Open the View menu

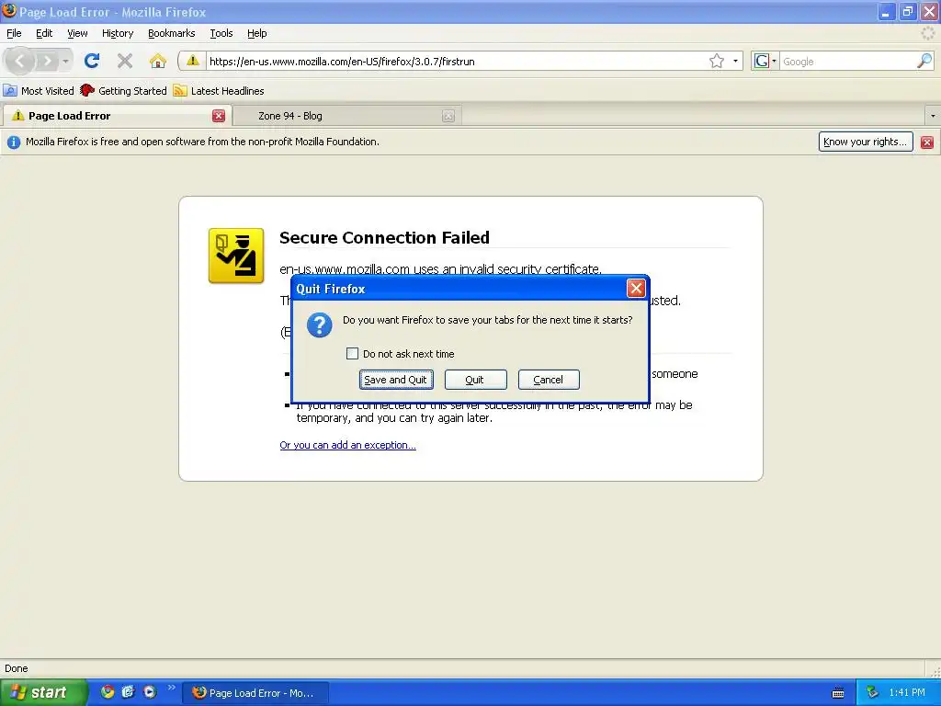click(x=77, y=34)
